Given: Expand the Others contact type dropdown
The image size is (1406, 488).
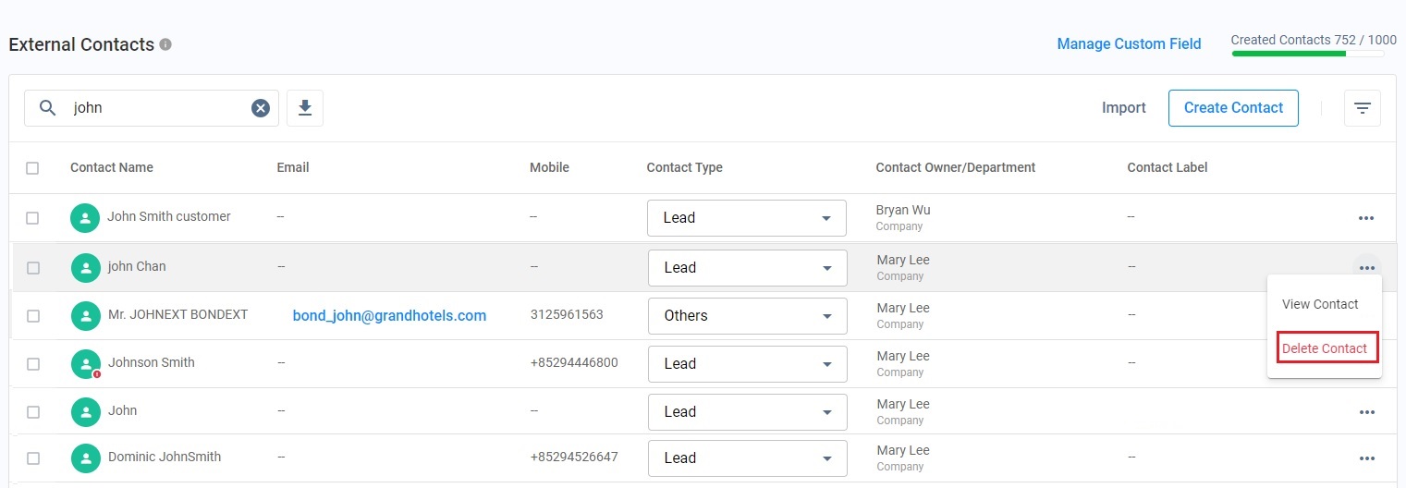Looking at the screenshot, I should coord(747,316).
